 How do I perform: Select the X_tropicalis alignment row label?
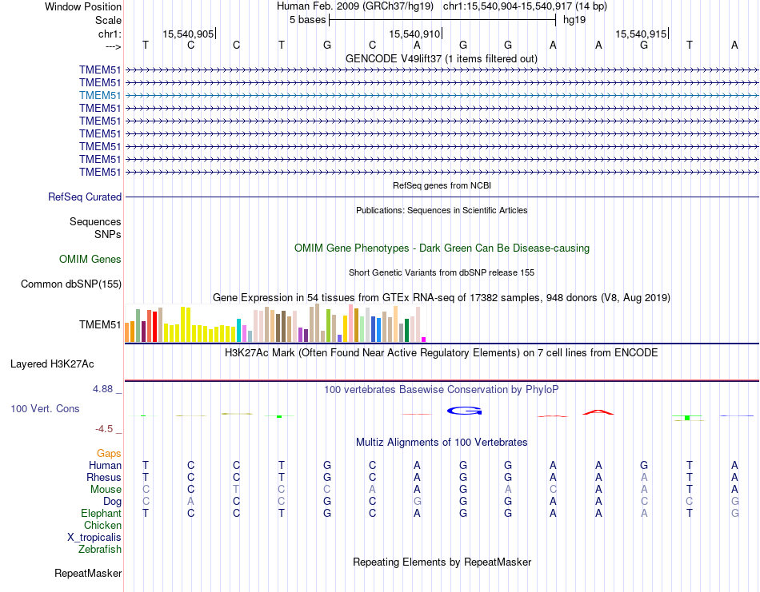coord(94,538)
